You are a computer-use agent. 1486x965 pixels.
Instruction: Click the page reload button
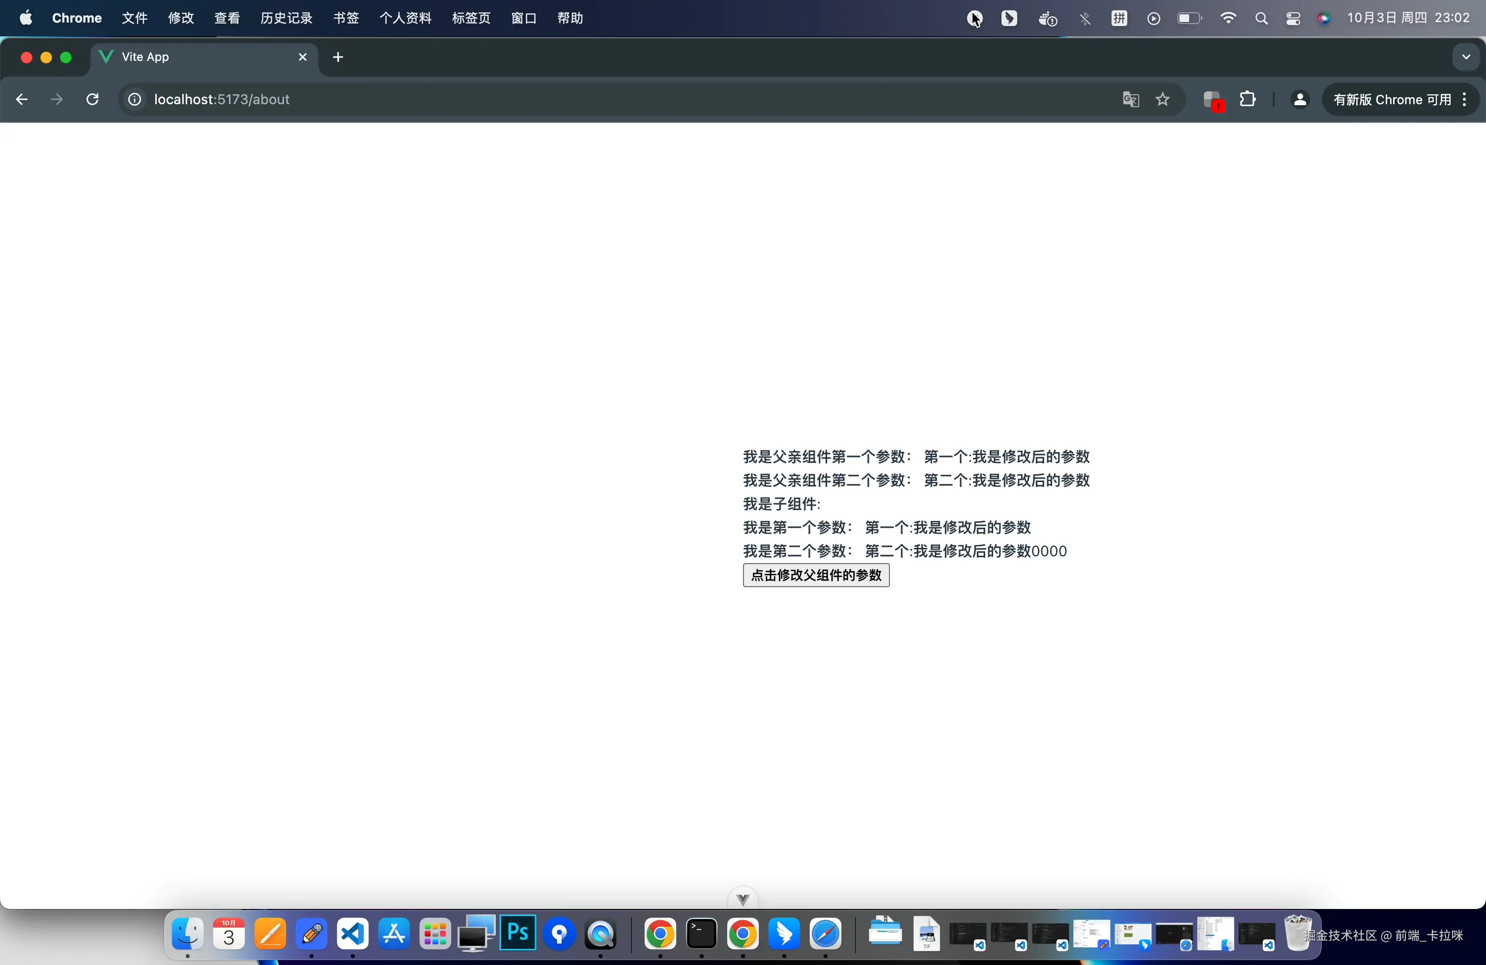pos(92,99)
